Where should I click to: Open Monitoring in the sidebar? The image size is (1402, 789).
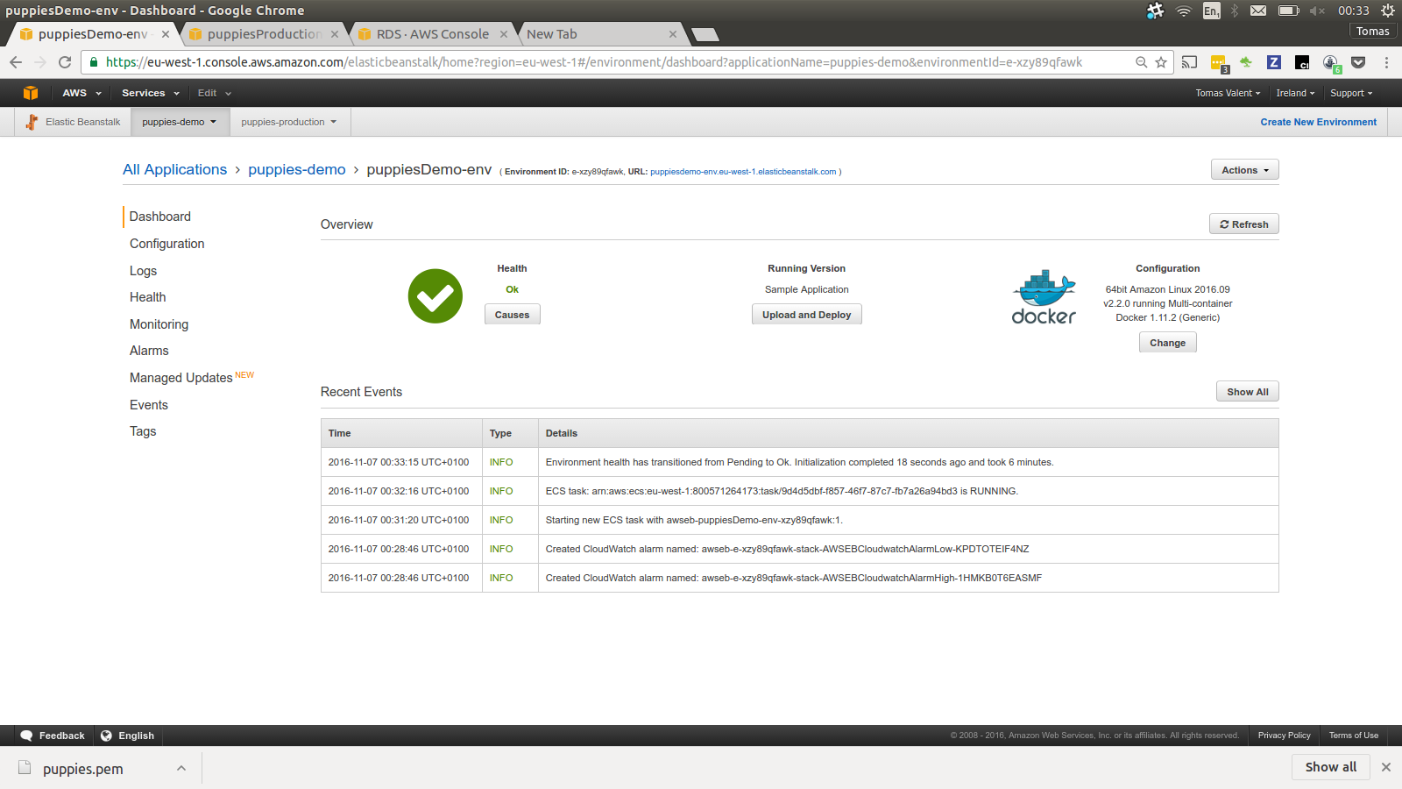click(x=159, y=324)
